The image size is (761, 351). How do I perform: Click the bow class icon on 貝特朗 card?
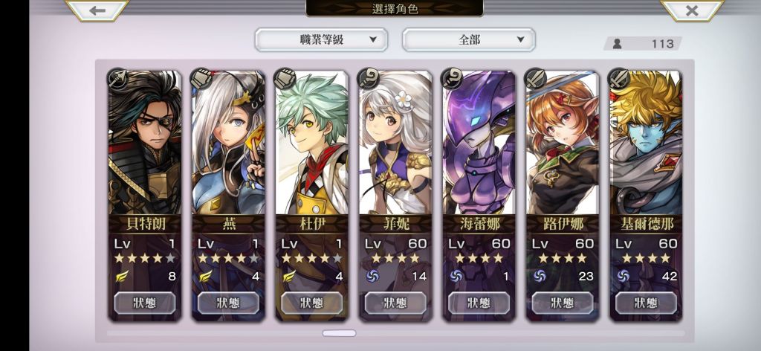click(x=117, y=79)
